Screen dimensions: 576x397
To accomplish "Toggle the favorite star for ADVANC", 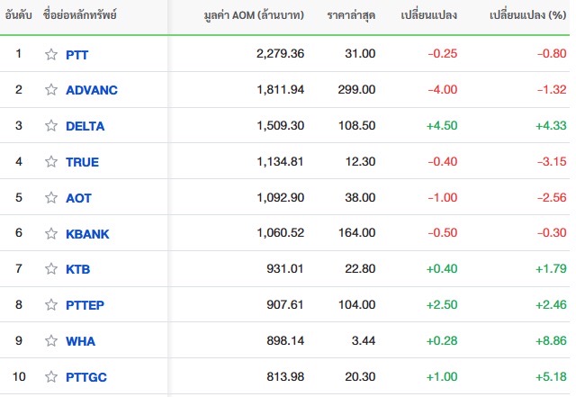I will coord(51,90).
